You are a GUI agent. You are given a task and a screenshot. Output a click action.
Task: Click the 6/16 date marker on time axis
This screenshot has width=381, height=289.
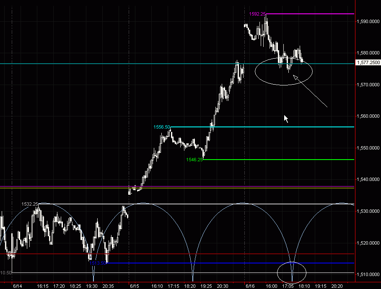(x=250, y=286)
